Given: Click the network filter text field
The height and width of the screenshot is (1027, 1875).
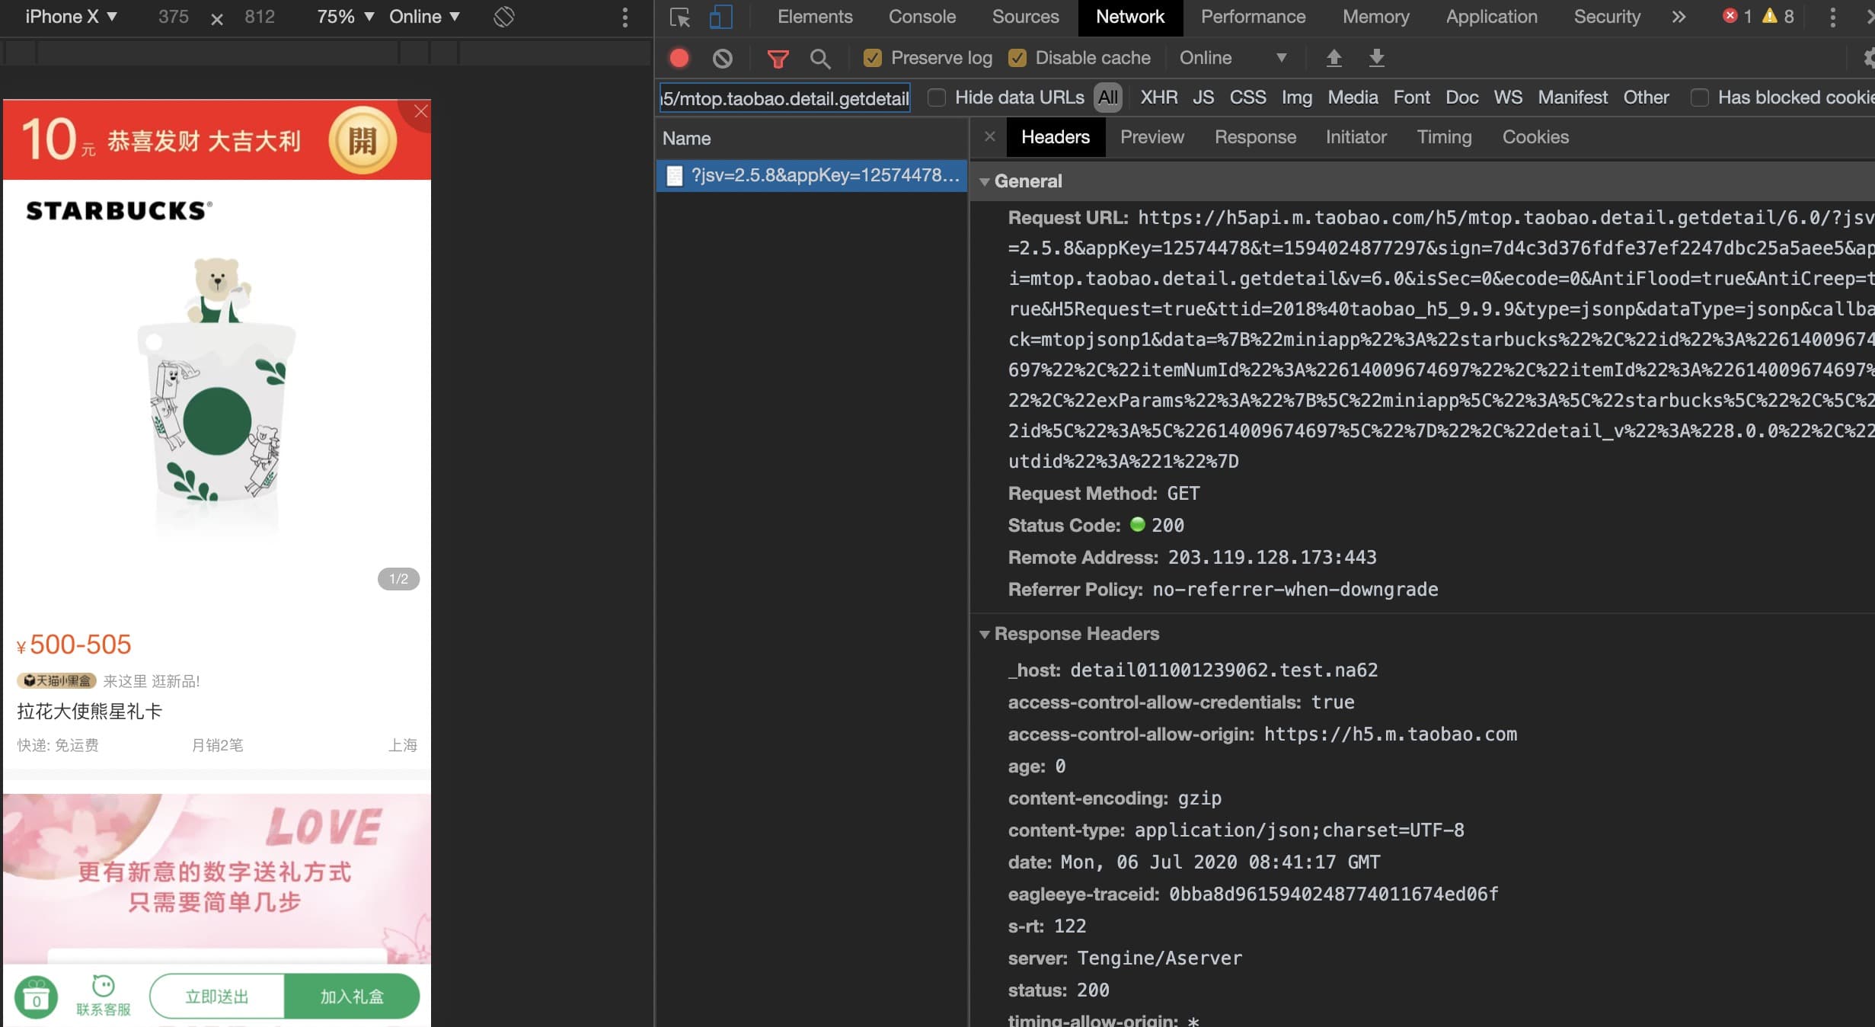Looking at the screenshot, I should click(784, 98).
